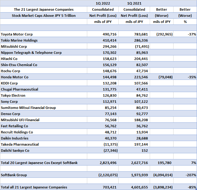This screenshot has height=190, width=197.
Task: Click Daiichi Sankyo's 152 value
Action: (x=145, y=151)
